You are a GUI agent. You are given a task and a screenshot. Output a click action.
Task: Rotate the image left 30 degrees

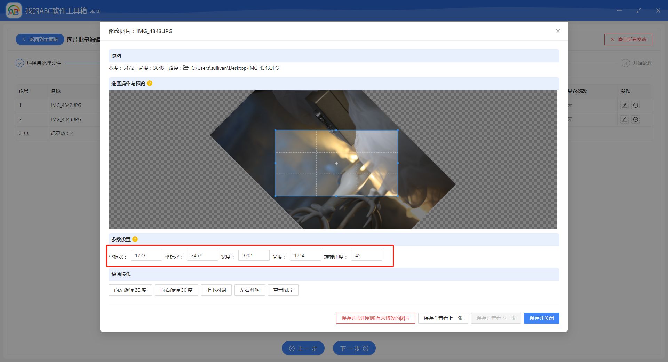click(130, 290)
